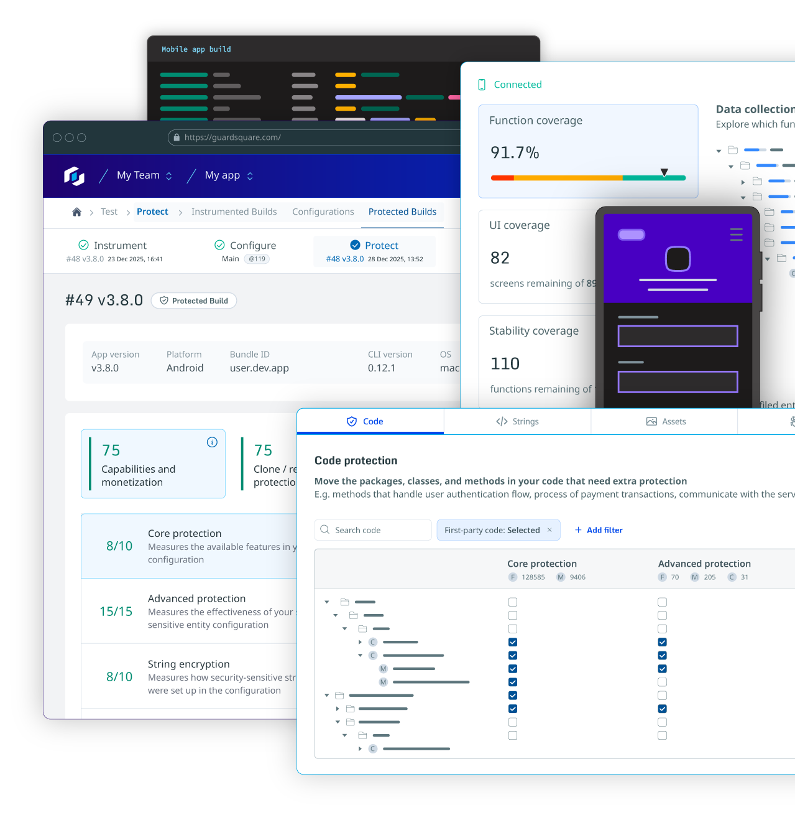This screenshot has height=815, width=795.
Task: Open the My Team selector
Action: (x=144, y=175)
